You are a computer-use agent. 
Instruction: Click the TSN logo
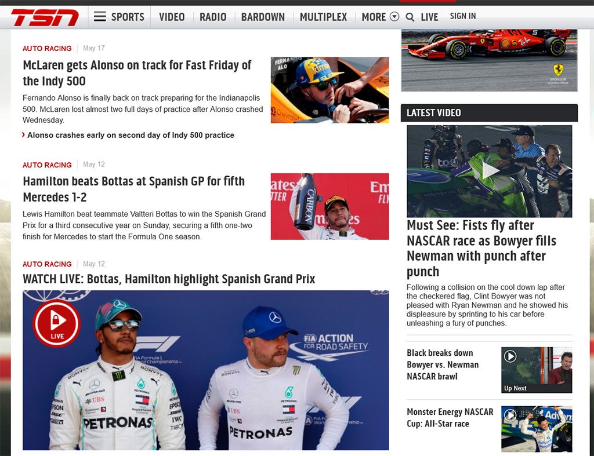tap(45, 17)
